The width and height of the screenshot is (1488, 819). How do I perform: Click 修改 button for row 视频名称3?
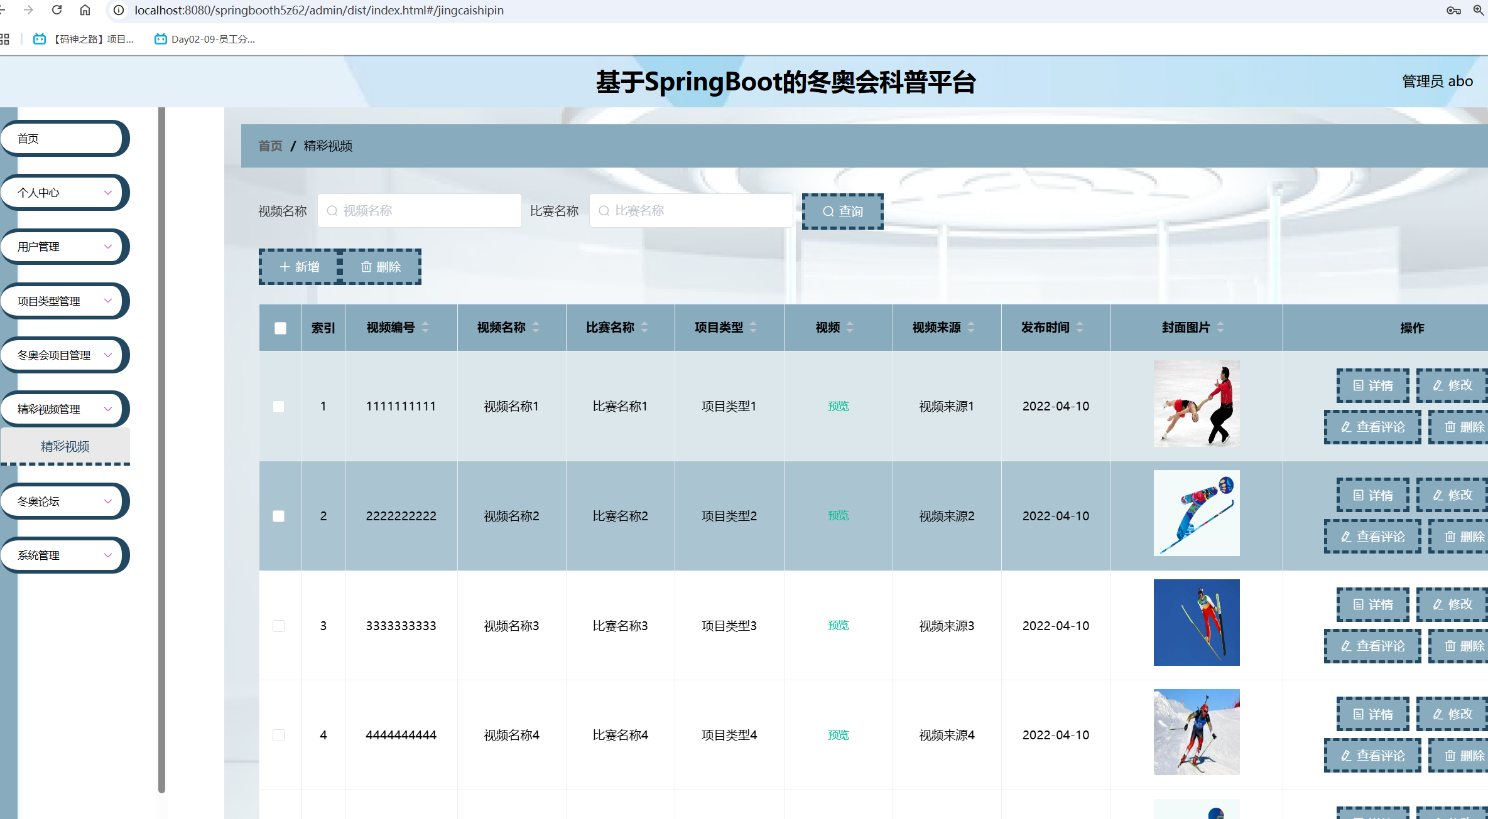[1452, 604]
